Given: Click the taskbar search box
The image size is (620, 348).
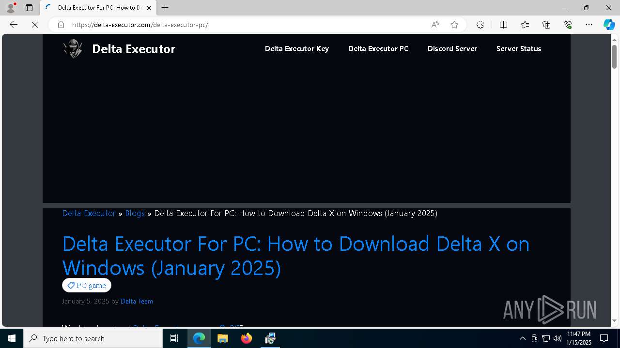Looking at the screenshot, I should coord(93,338).
